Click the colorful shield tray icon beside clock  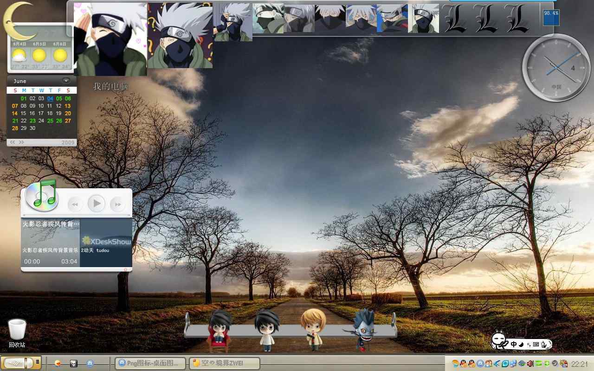564,364
